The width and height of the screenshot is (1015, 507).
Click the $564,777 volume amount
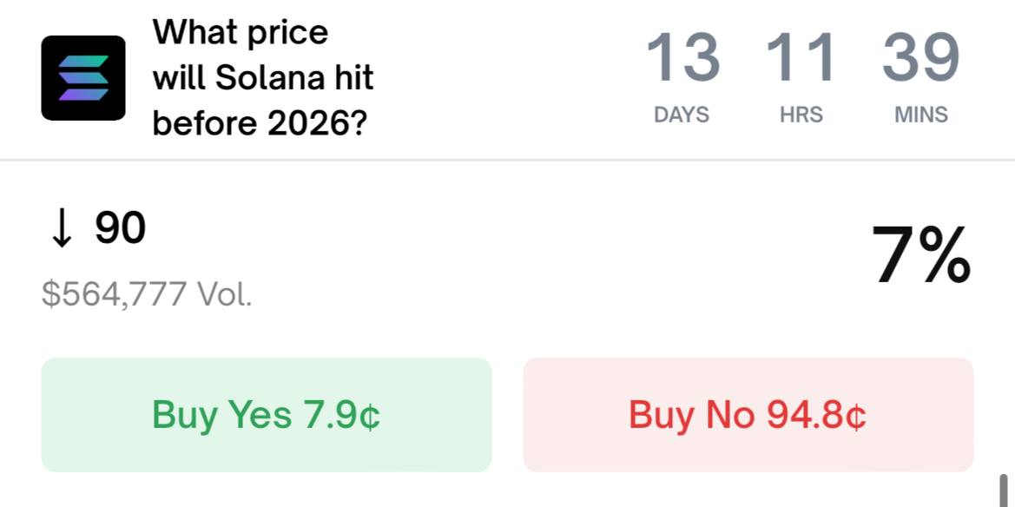[x=114, y=295]
